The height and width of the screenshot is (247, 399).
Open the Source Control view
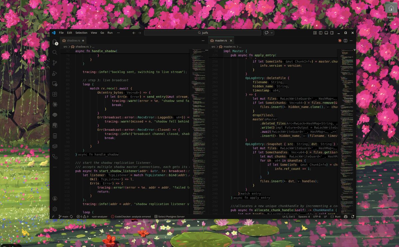pos(55,63)
